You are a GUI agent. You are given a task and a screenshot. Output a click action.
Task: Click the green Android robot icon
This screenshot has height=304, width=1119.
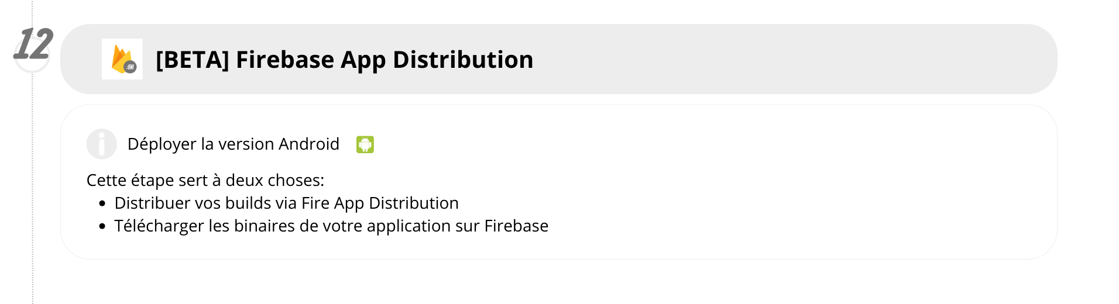[x=365, y=144]
